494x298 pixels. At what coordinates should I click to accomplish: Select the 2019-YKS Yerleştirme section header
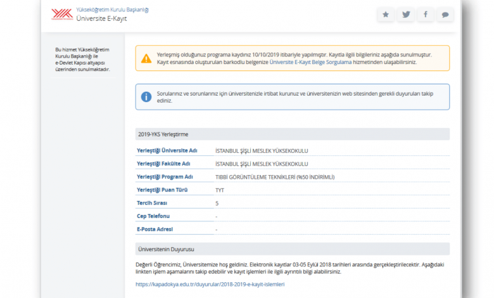point(293,134)
